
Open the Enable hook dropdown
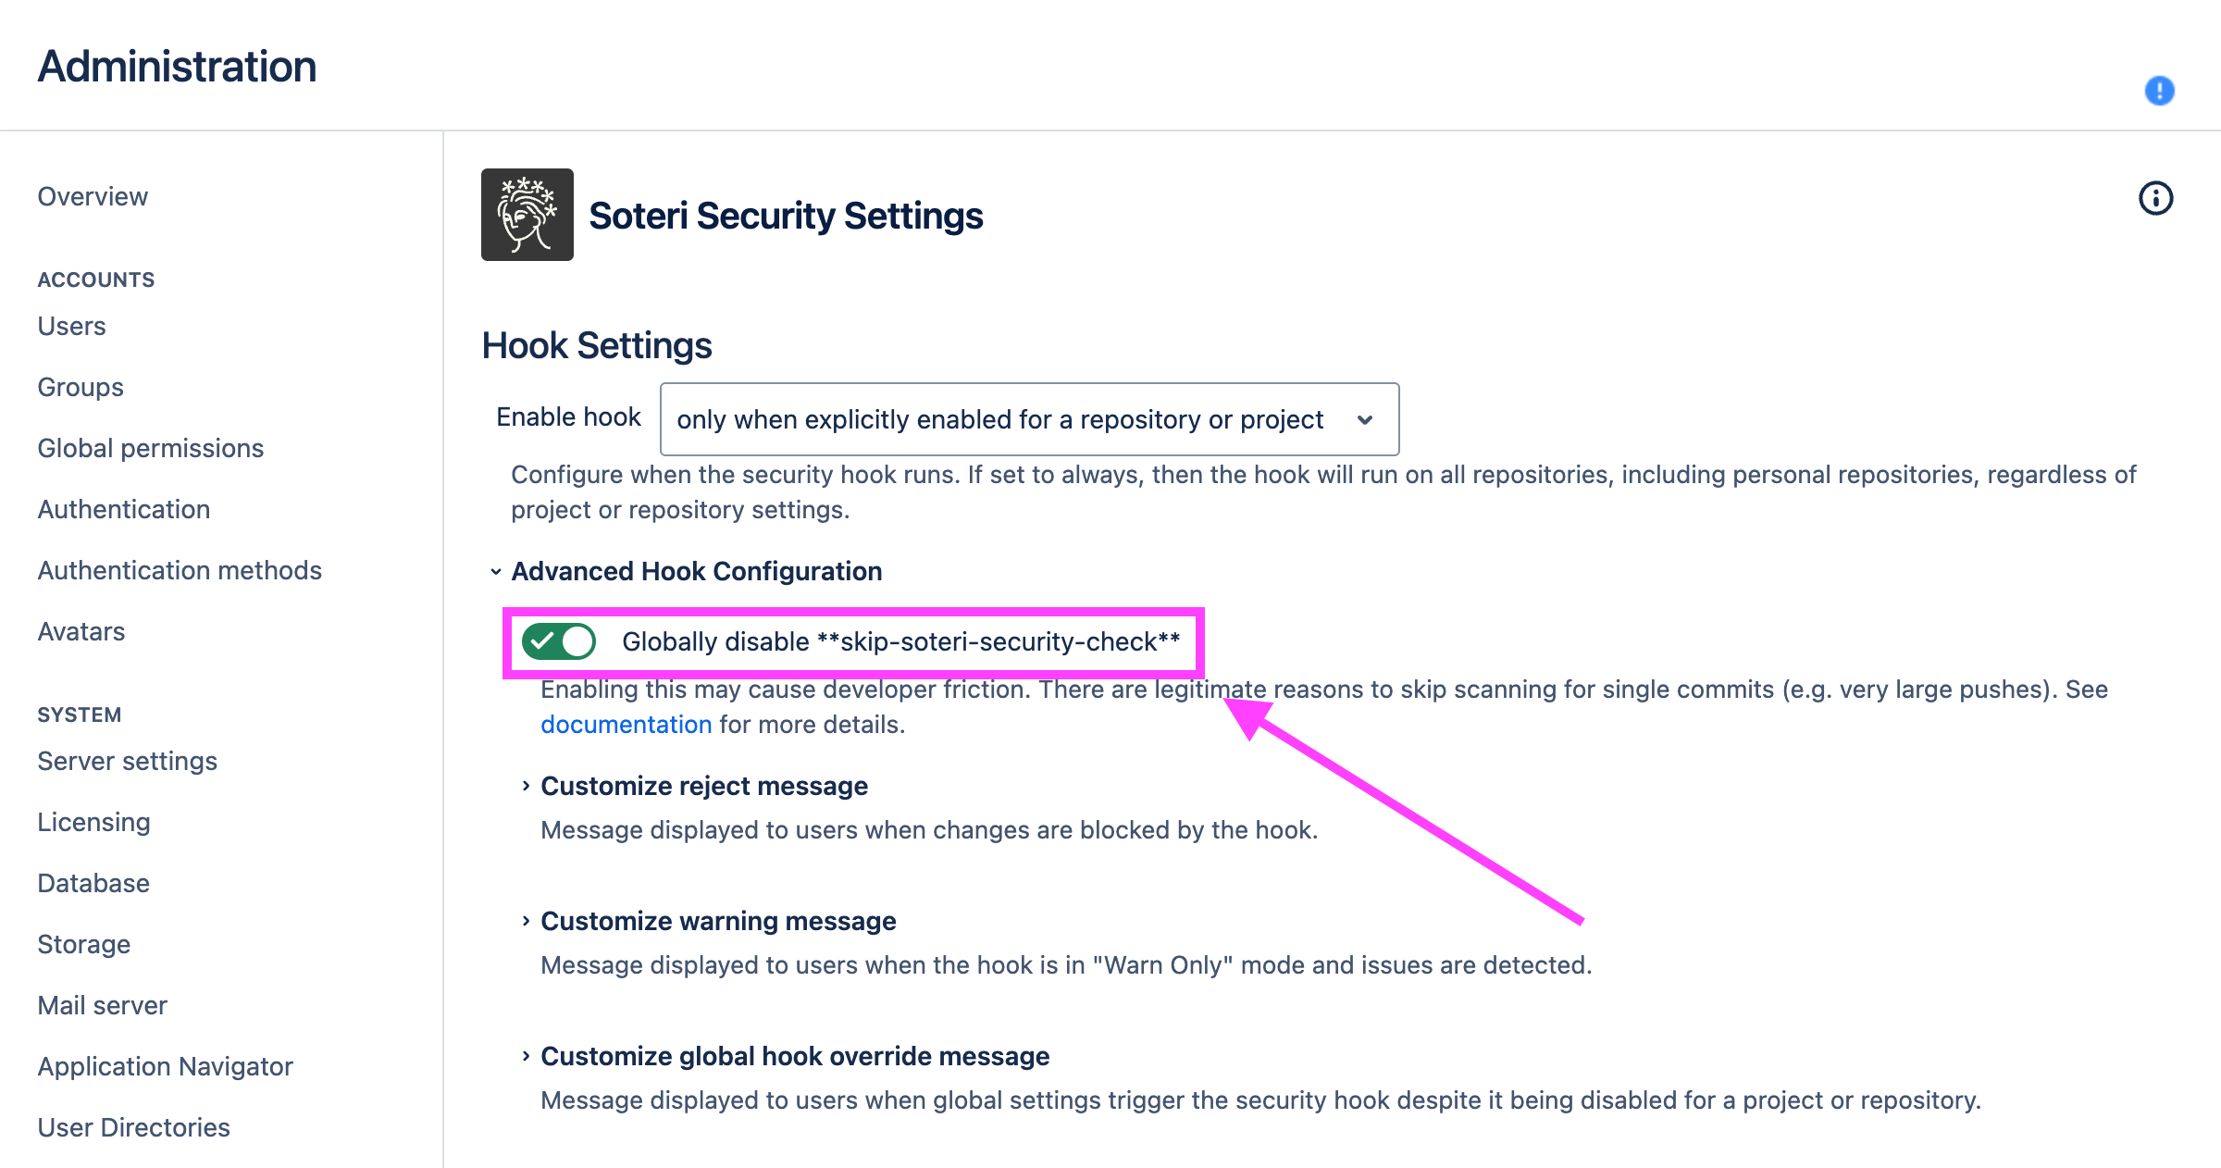[x=1029, y=419]
